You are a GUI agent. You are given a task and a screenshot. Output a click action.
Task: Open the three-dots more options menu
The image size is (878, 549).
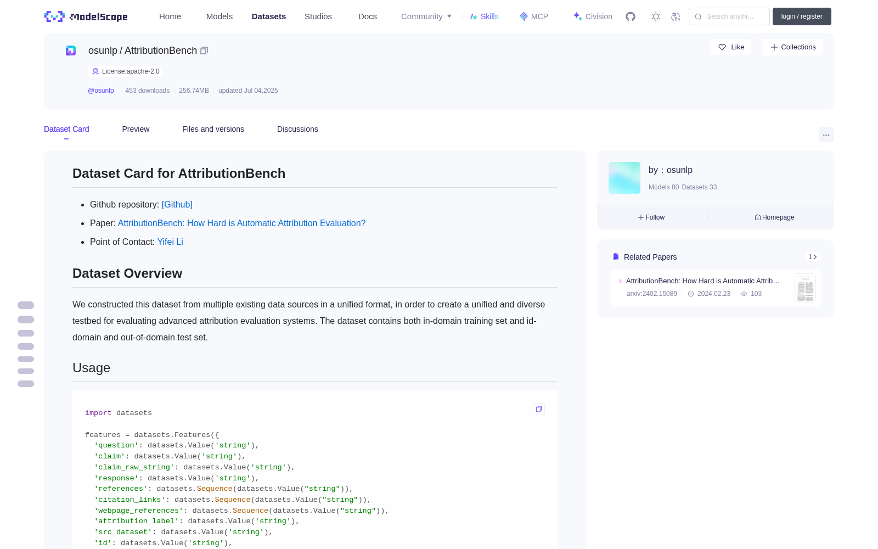[826, 135]
